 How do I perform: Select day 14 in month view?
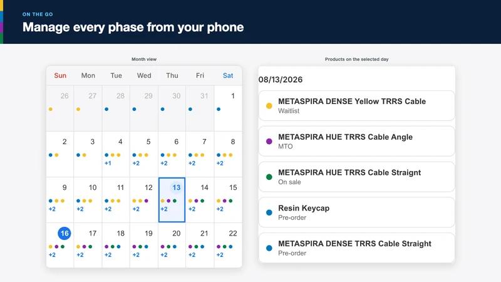click(x=200, y=200)
